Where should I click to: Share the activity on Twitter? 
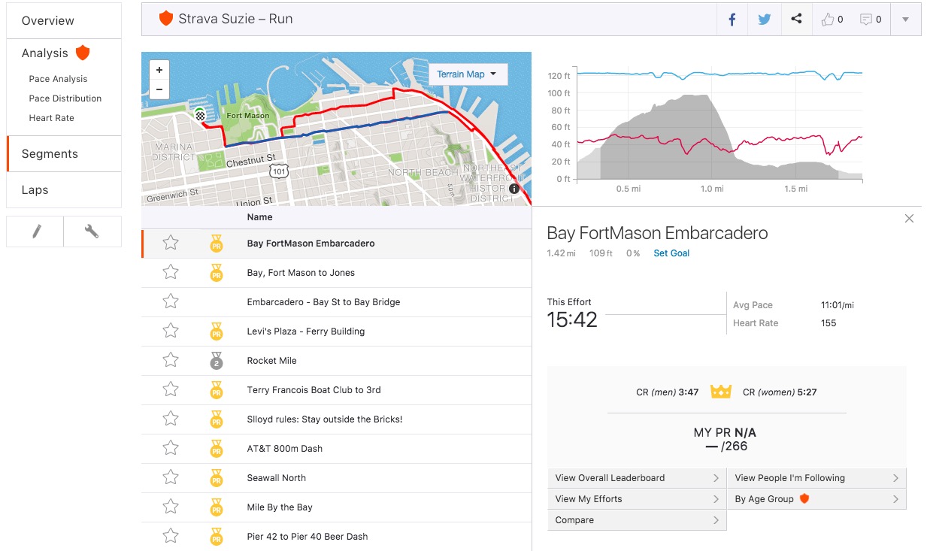[764, 19]
